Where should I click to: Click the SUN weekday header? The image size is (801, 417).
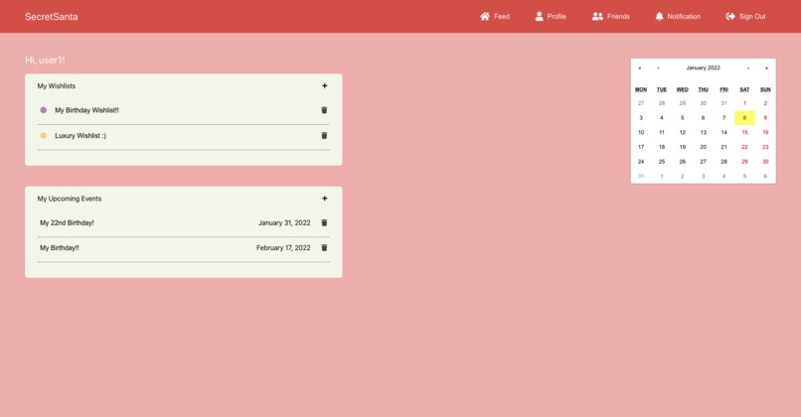point(765,89)
